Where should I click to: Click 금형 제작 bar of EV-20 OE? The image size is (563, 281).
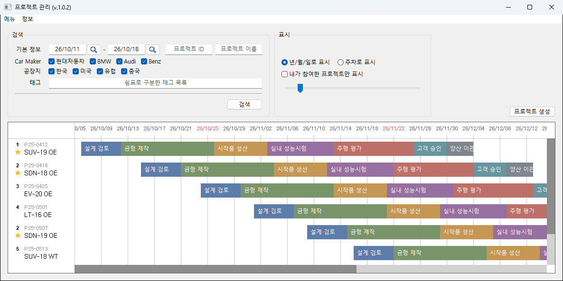[287, 190]
